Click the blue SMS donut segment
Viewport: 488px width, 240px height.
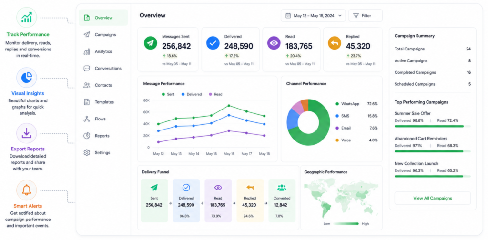pyautogui.click(x=292, y=119)
